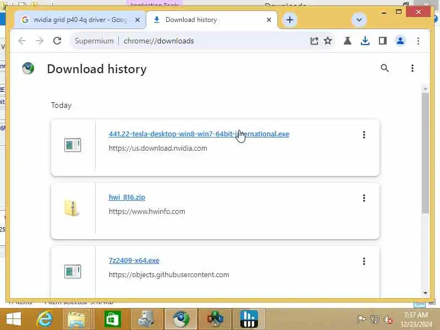The image size is (440, 330).
Task: Open the downloads toolbar icon
Action: click(365, 41)
